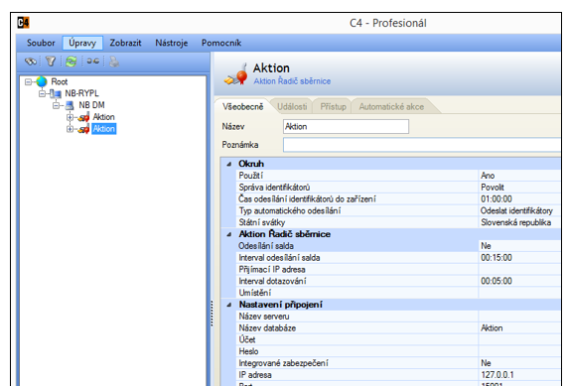568x386 pixels.
Task: Click the first Aktion node's device icon
Action: 83,117
